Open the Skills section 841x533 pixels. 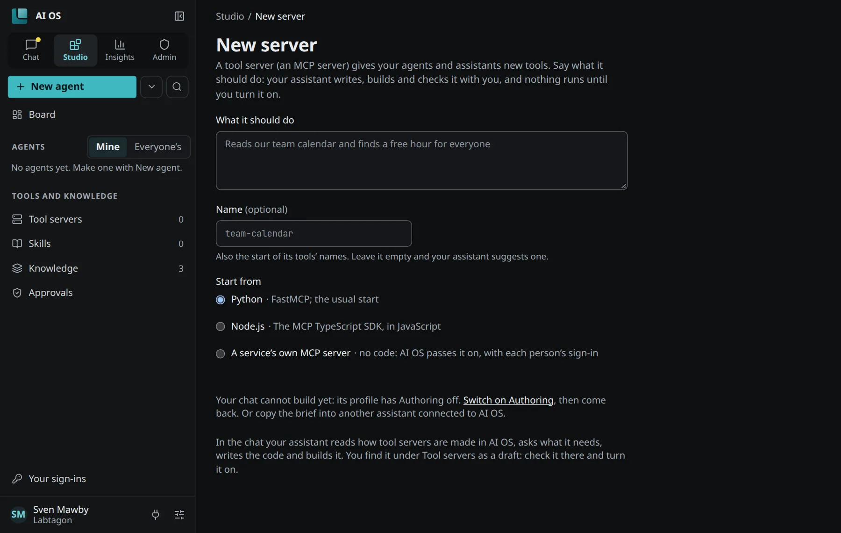tap(98, 244)
